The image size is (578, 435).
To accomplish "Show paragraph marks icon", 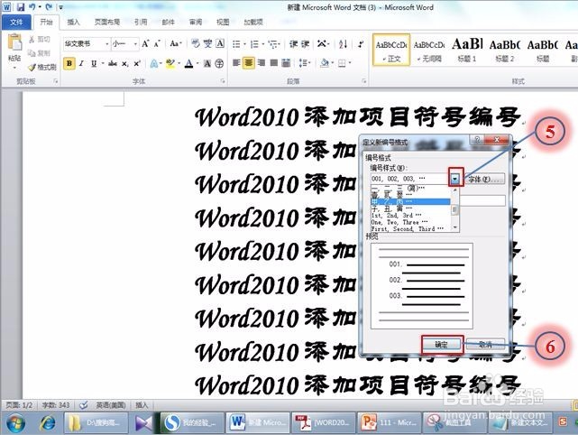I will point(361,44).
